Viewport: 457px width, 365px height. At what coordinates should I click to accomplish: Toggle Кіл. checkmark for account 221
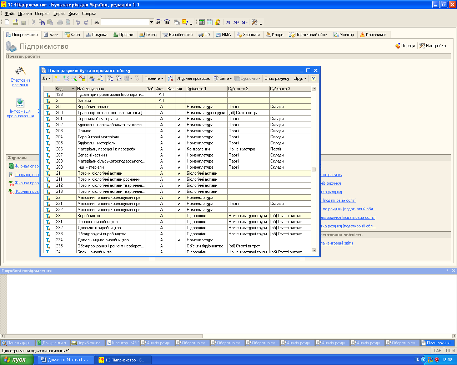click(x=179, y=204)
